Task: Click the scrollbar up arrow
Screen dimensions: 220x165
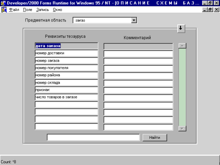Action: point(182,46)
